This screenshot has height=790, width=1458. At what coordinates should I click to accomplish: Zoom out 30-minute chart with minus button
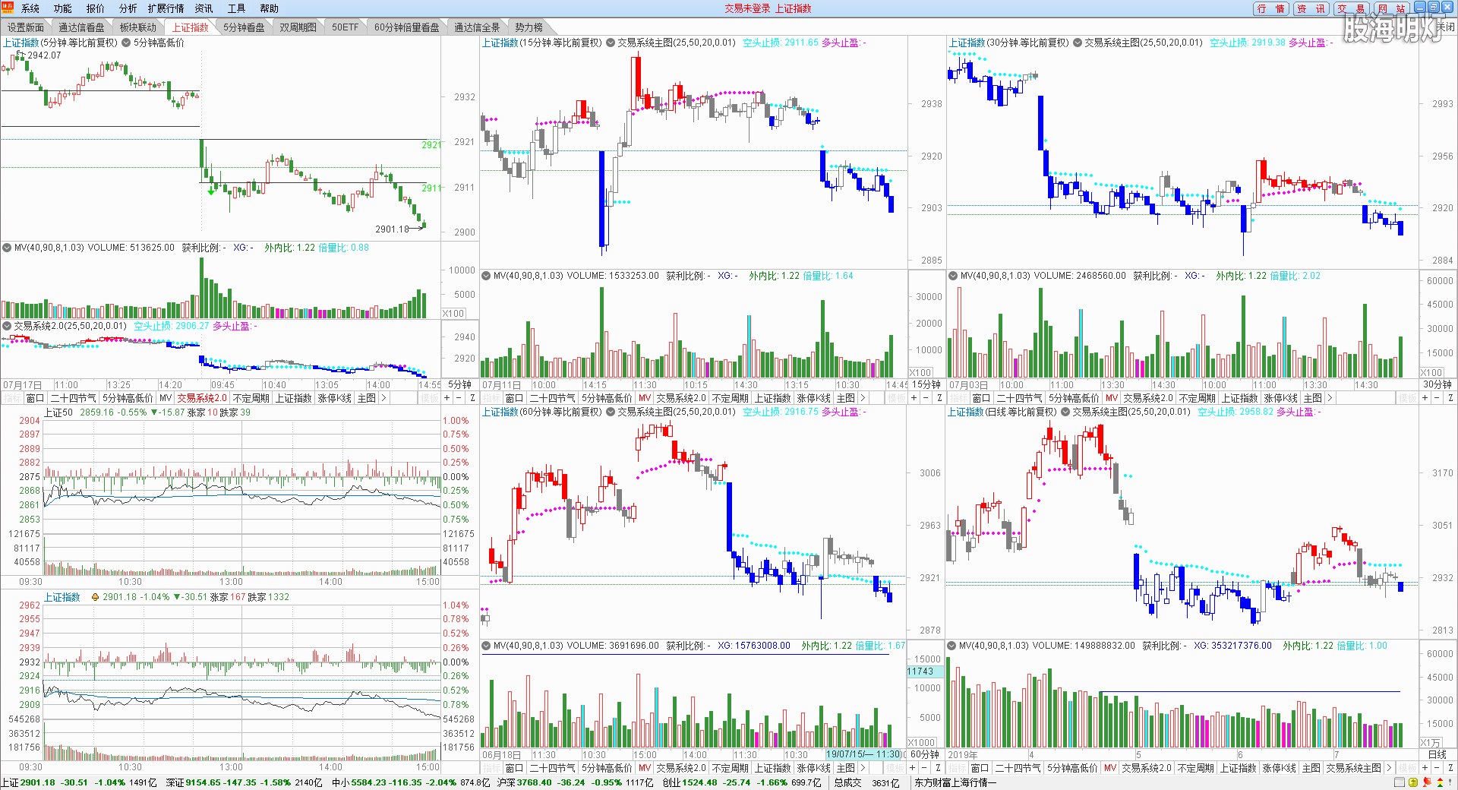(1437, 398)
